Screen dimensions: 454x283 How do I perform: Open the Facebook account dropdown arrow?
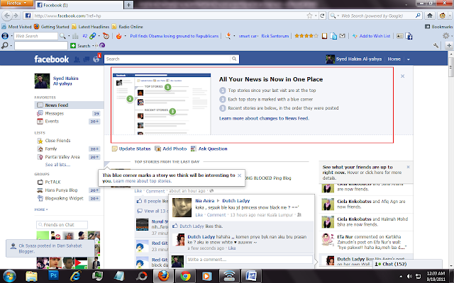pyautogui.click(x=409, y=59)
